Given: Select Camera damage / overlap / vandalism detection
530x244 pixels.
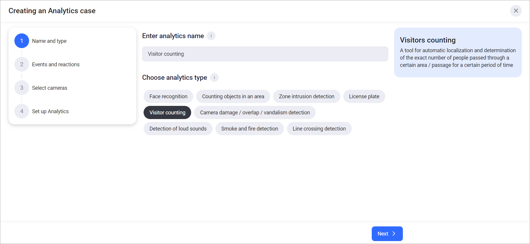Looking at the screenshot, I should (x=255, y=113).
